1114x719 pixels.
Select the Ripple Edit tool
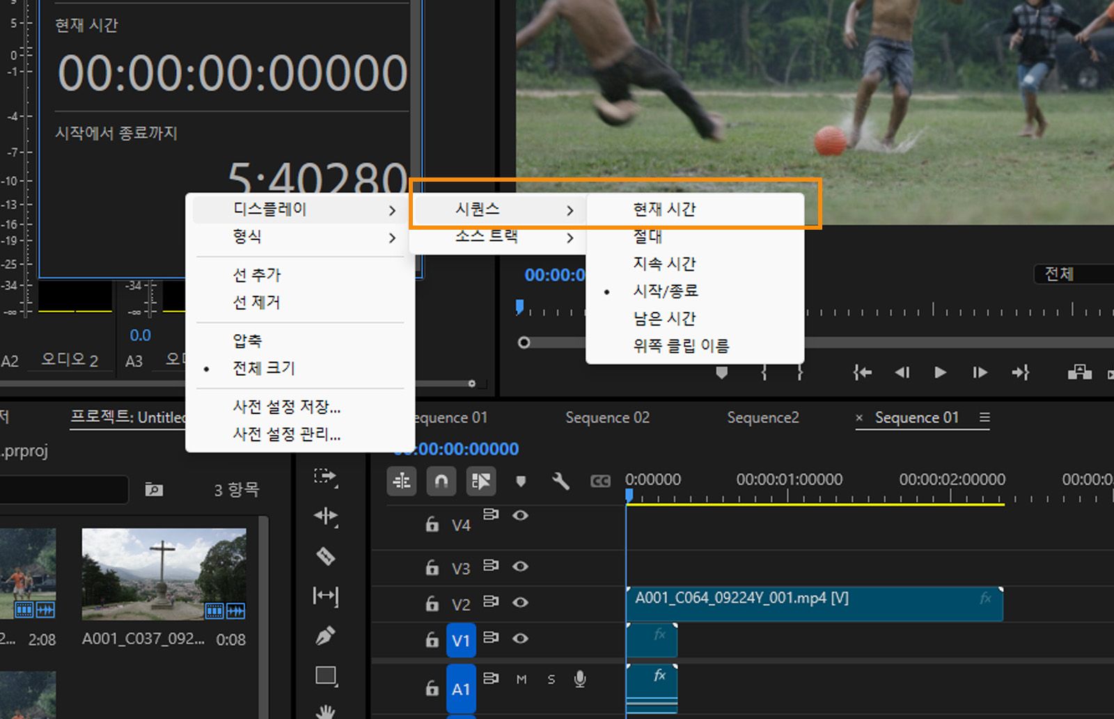325,516
